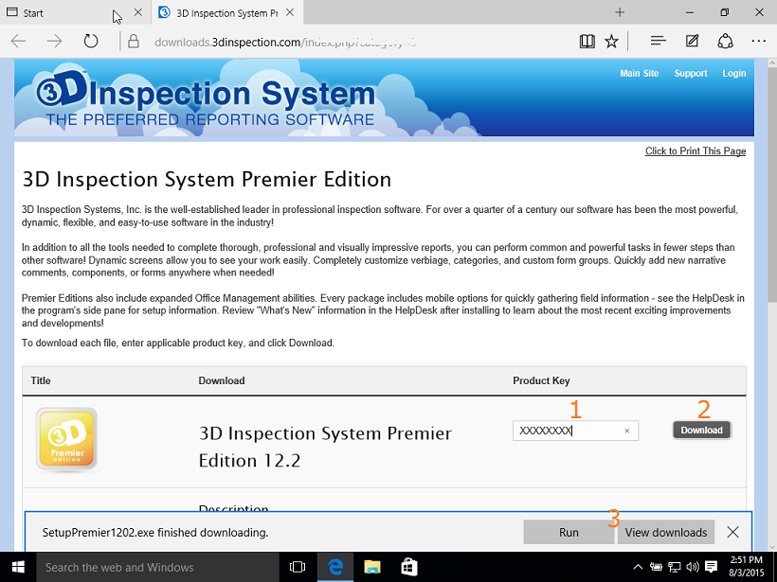The width and height of the screenshot is (777, 582).
Task: Open the Main Site link
Action: coord(640,73)
